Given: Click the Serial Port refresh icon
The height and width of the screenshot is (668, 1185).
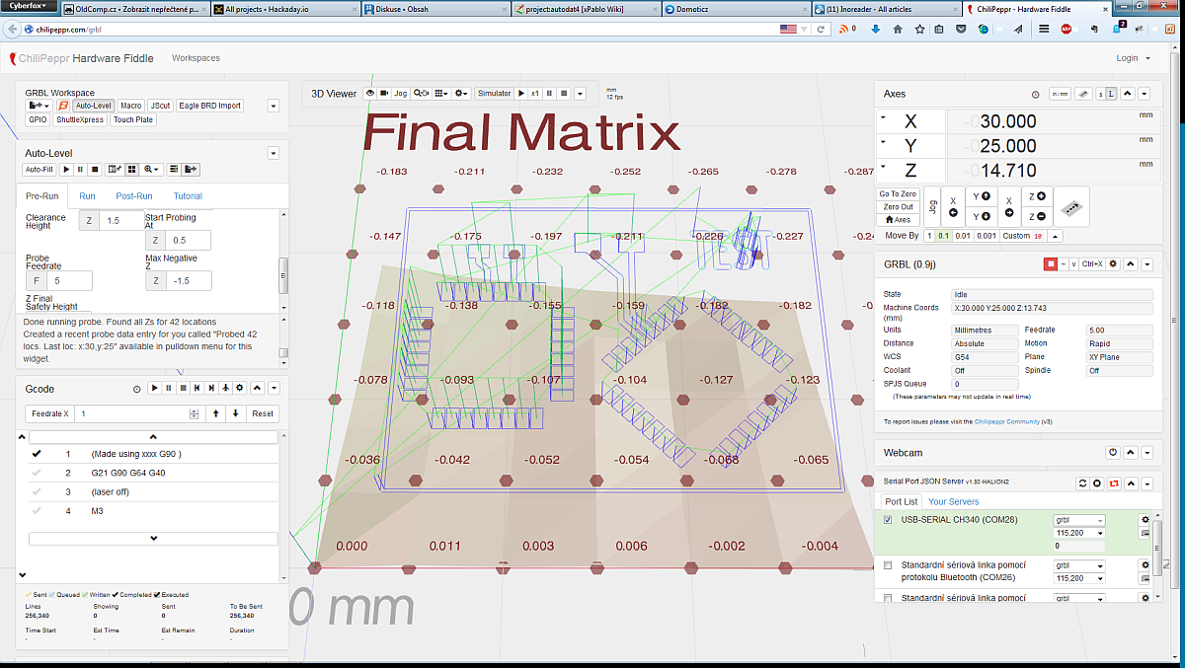Looking at the screenshot, I should (1082, 483).
